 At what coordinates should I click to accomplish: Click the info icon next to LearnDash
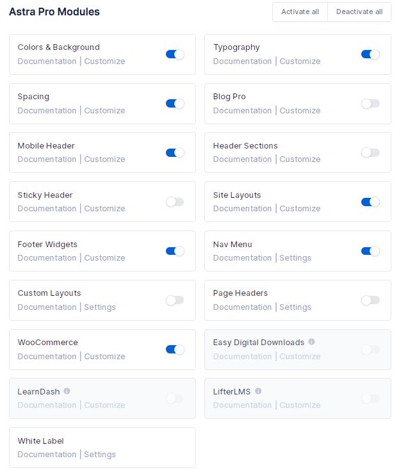67,391
